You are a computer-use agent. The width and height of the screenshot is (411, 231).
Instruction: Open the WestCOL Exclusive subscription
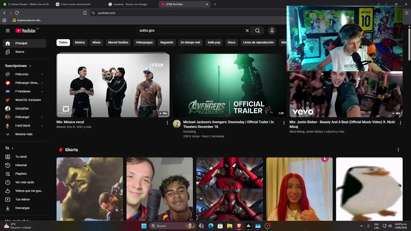[24, 100]
